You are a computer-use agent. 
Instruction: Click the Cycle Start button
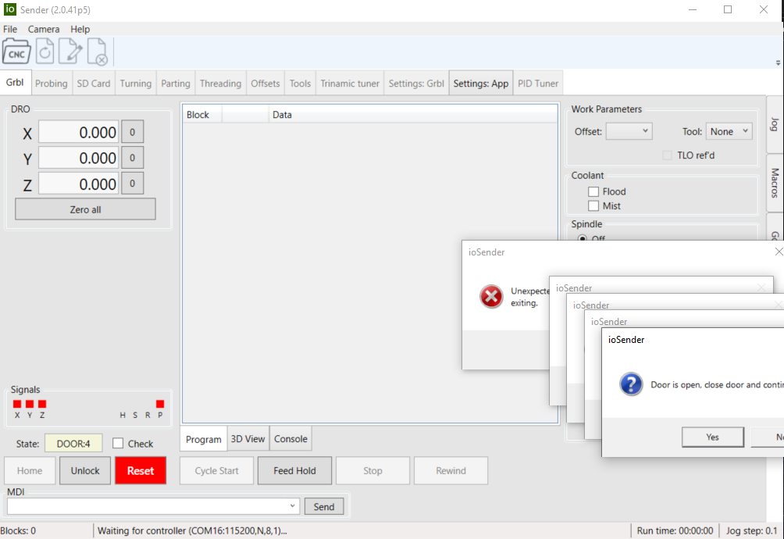click(217, 470)
